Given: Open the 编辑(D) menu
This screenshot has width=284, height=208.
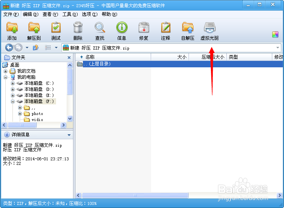Looking at the screenshot, I should coord(31,14).
